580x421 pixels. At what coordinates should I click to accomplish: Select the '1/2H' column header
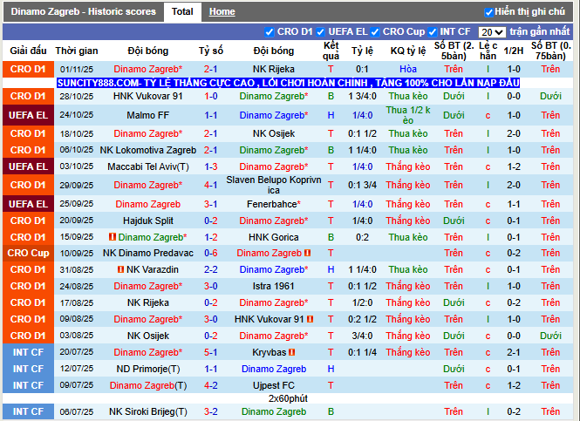(x=514, y=51)
